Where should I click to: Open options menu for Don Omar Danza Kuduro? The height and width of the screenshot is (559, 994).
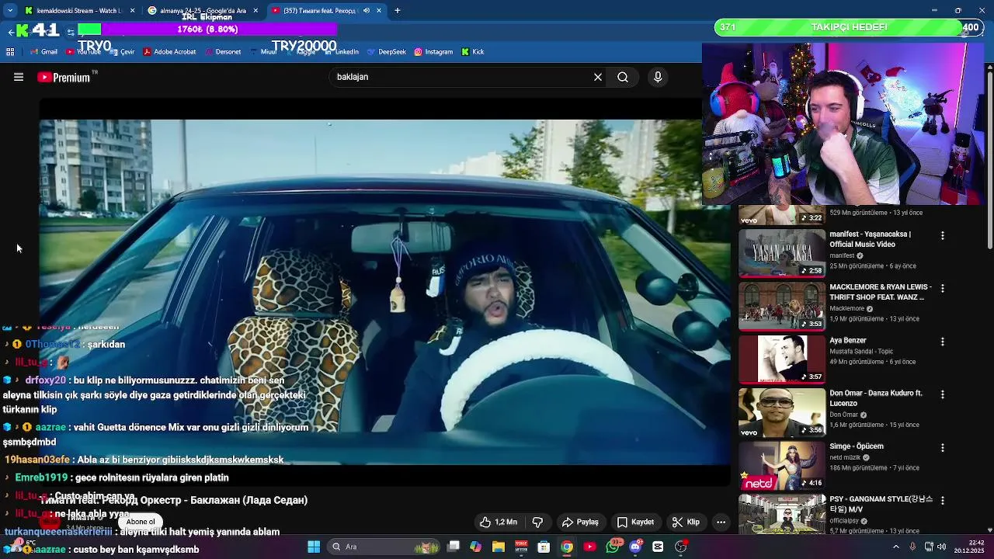point(943,394)
